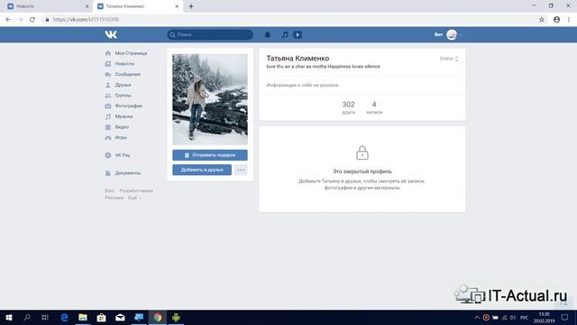Open the Action Center notifications

click(x=565, y=318)
